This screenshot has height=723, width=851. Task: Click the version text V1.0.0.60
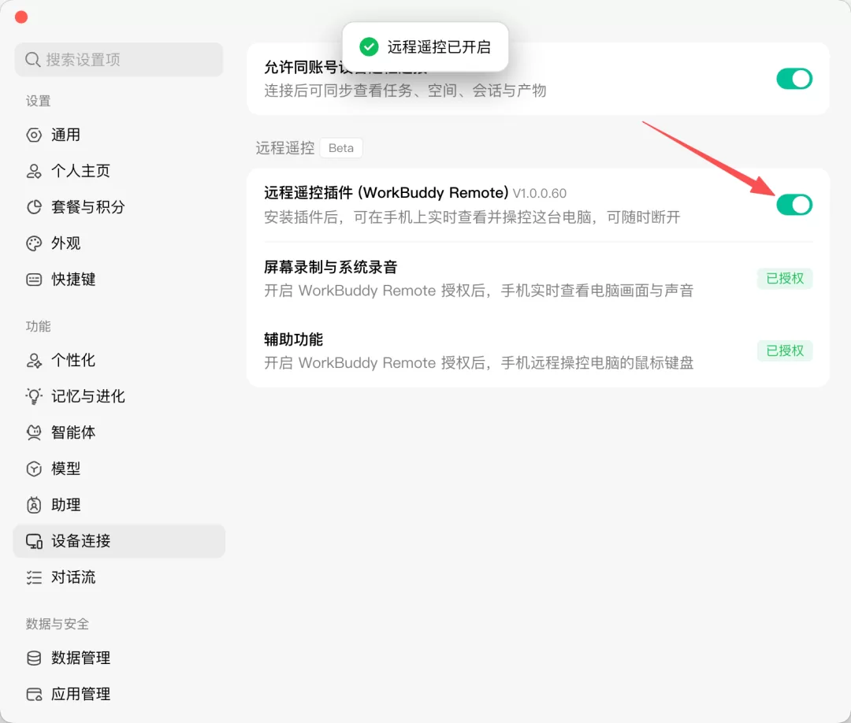(540, 194)
